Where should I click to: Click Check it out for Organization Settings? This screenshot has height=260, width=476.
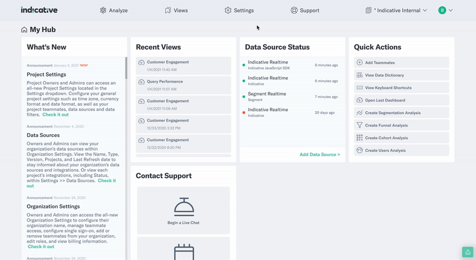(41, 247)
